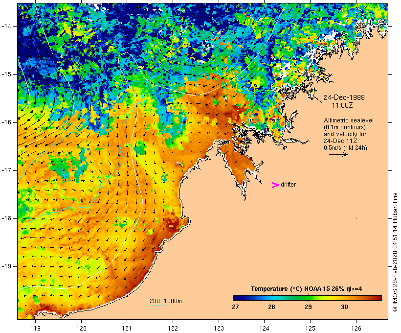Image resolution: width=401 pixels, height=333 pixels.
Task: Click the 'drifter' legend label
Action: pos(288,185)
